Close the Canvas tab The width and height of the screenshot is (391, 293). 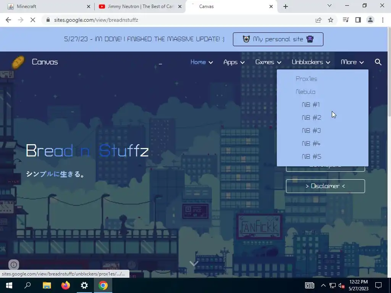tap(271, 6)
